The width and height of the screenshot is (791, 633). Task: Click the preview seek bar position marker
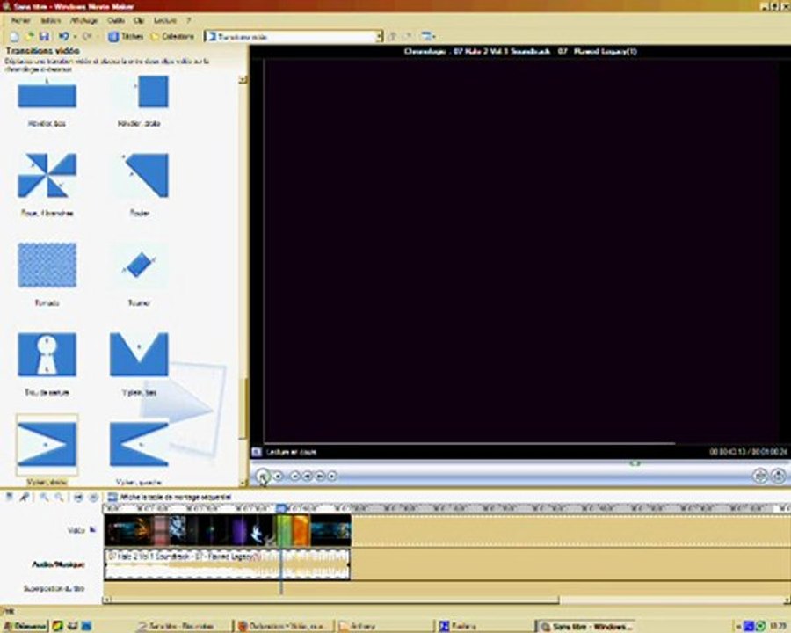point(635,463)
